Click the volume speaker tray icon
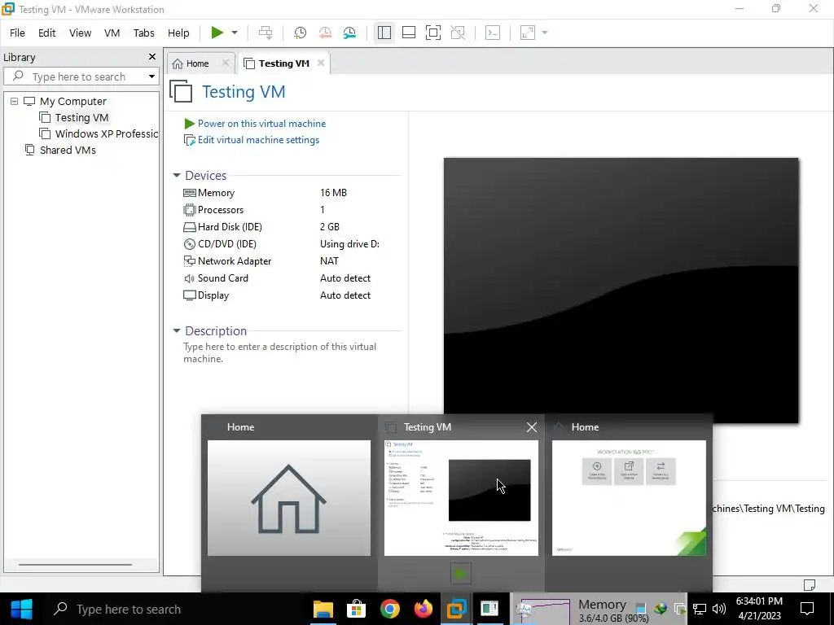The height and width of the screenshot is (625, 834). 718,609
